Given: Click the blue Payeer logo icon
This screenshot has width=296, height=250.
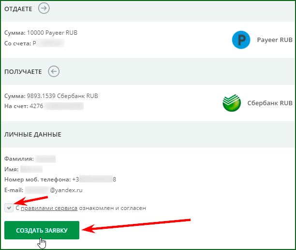Looking at the screenshot, I should (241, 40).
